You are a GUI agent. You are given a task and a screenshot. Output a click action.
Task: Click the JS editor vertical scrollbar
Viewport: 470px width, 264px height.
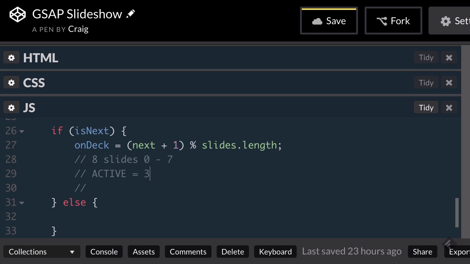[x=457, y=213]
